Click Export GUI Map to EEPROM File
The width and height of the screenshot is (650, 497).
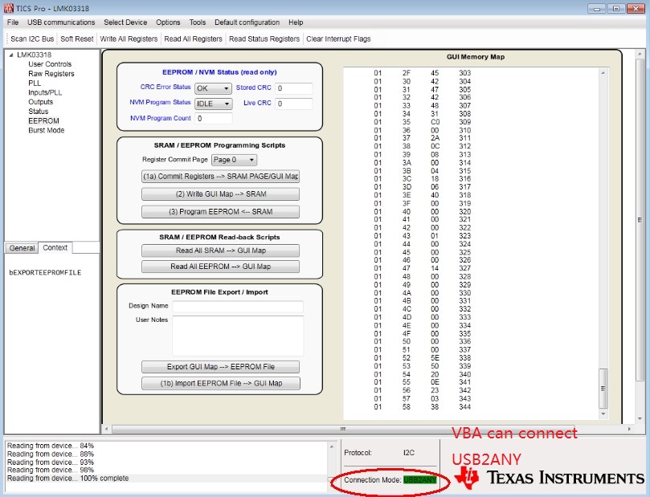(x=220, y=367)
